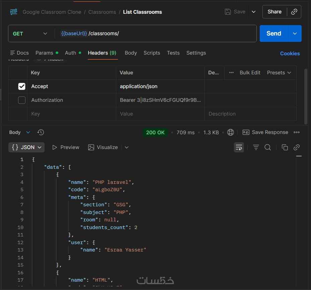The image size is (311, 290).
Task: Click the filter response icon
Action: 256,147
